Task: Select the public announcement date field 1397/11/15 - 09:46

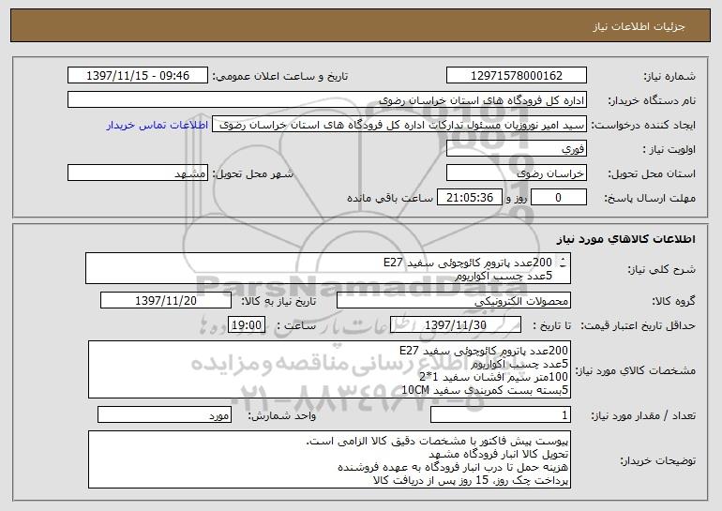Action: coord(138,76)
